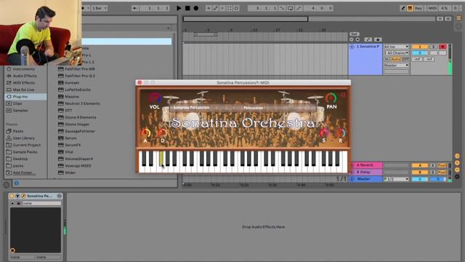Image resolution: width=465 pixels, height=262 pixels.
Task: Open the plug-in window wrench icon
Action: 23,196
